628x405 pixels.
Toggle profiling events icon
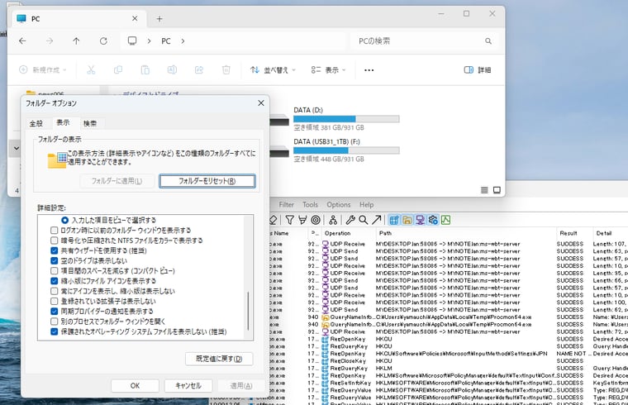click(x=445, y=220)
